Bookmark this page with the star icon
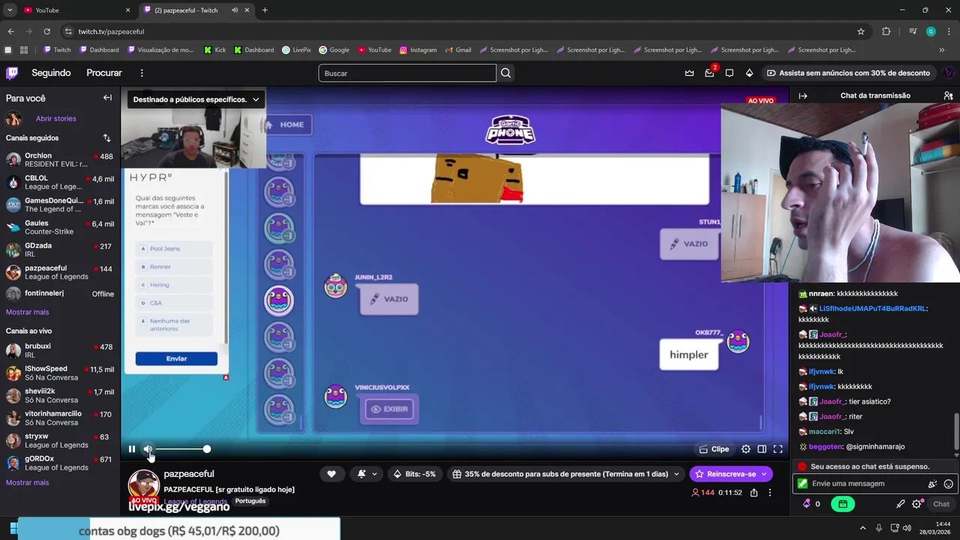 point(861,31)
